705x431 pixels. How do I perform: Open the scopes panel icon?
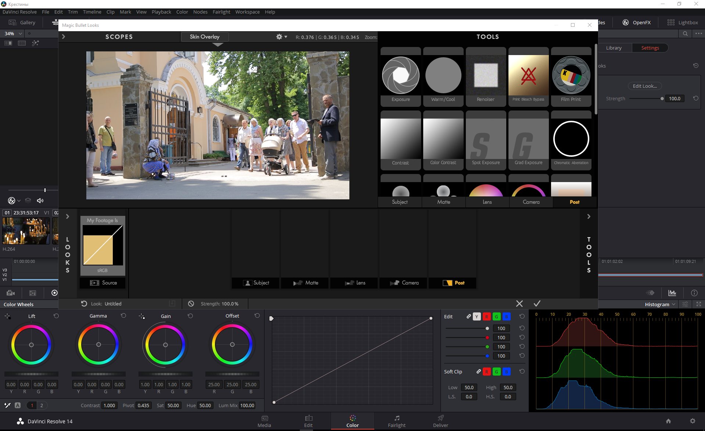pos(672,293)
